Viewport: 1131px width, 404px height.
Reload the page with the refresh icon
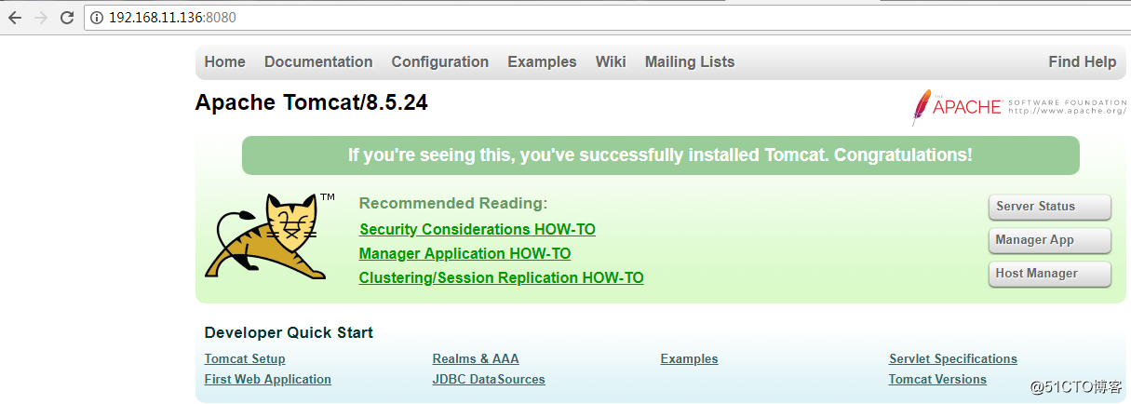(x=66, y=18)
